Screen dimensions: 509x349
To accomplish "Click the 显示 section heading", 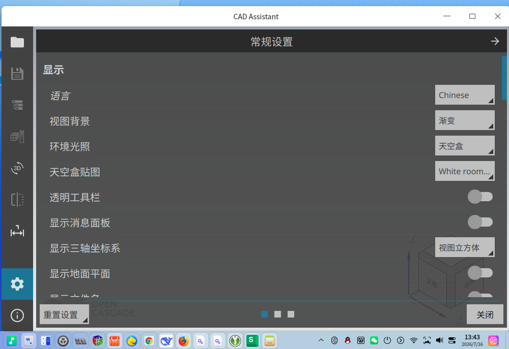I will (53, 70).
